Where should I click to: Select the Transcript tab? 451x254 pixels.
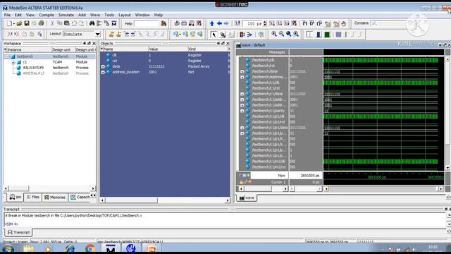[18, 232]
